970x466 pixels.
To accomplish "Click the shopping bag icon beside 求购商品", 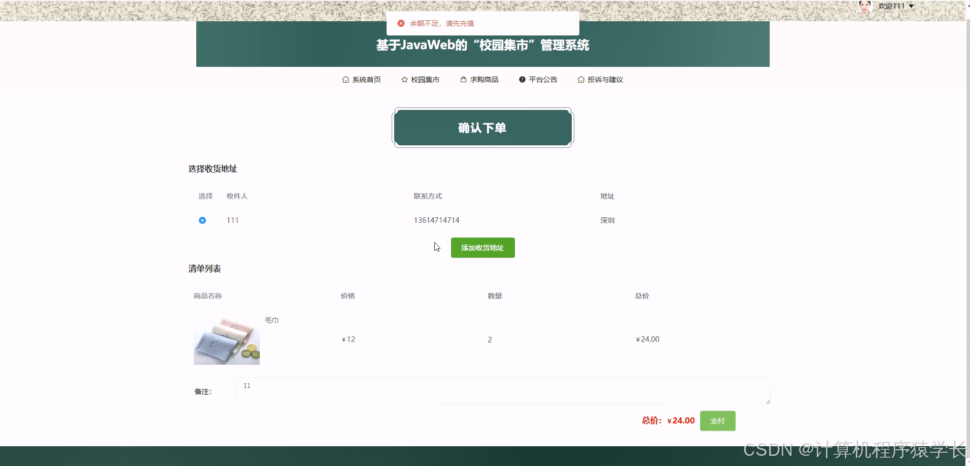I will (x=463, y=79).
